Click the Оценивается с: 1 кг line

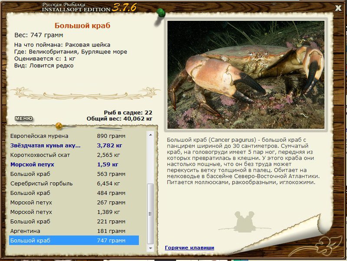click(x=45, y=59)
